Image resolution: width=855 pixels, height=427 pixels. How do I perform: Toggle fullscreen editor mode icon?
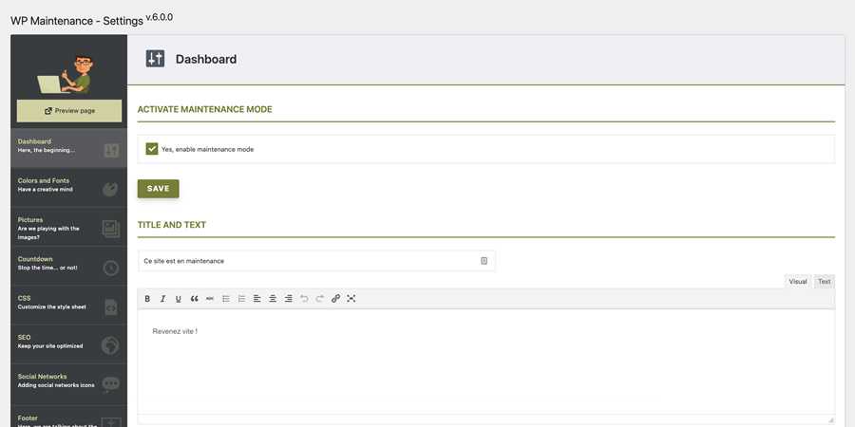(351, 299)
